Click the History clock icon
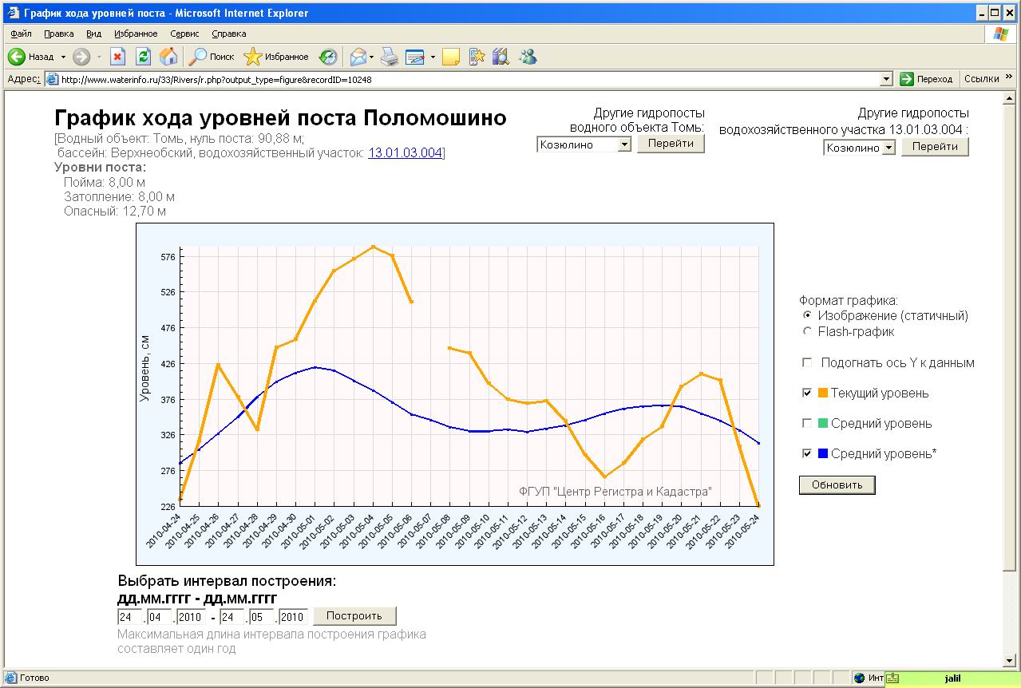This screenshot has width=1021, height=688. coord(328,57)
